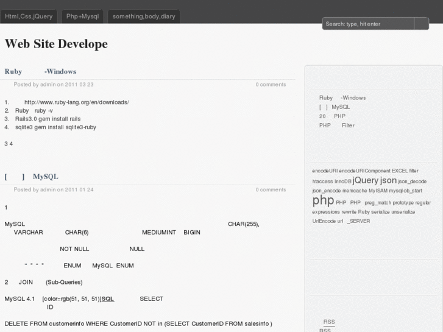Click the InnoDB tag
The image size is (443, 332).
pyautogui.click(x=342, y=182)
